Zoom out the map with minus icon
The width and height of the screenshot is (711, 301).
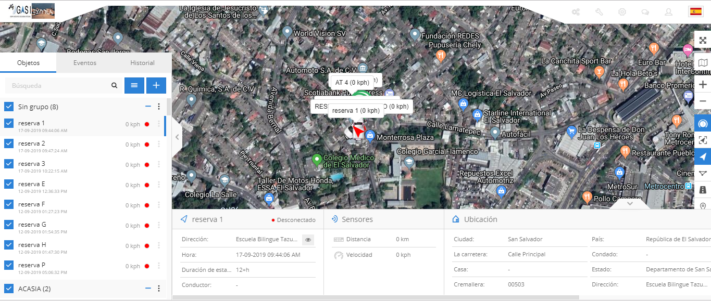(x=703, y=101)
